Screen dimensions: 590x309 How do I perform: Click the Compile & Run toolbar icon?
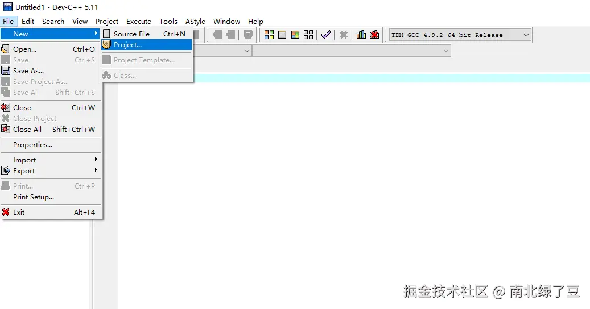coord(295,35)
